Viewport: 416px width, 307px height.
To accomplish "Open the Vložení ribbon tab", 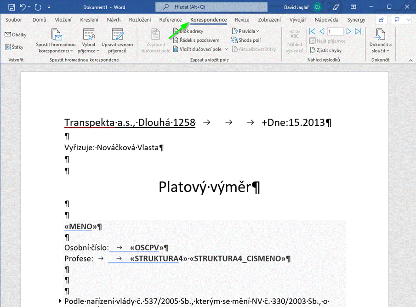I will point(63,20).
